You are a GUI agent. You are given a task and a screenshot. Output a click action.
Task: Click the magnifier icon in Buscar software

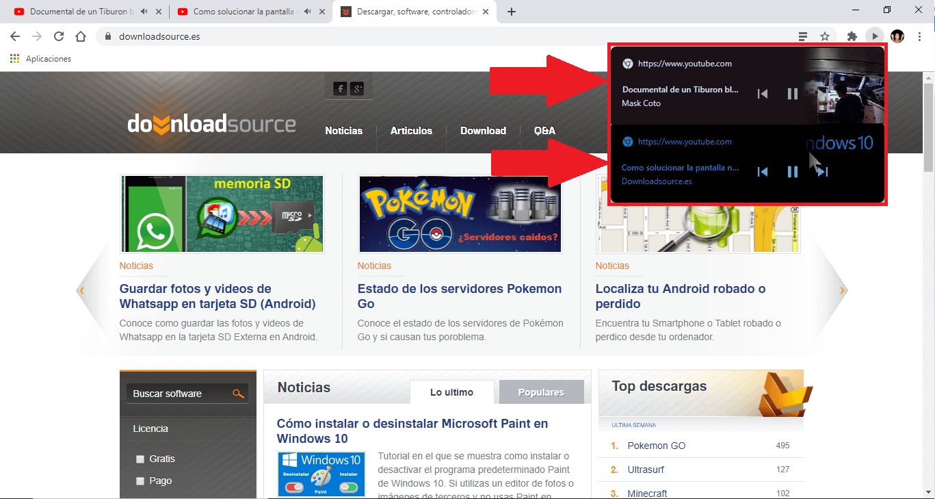point(238,394)
